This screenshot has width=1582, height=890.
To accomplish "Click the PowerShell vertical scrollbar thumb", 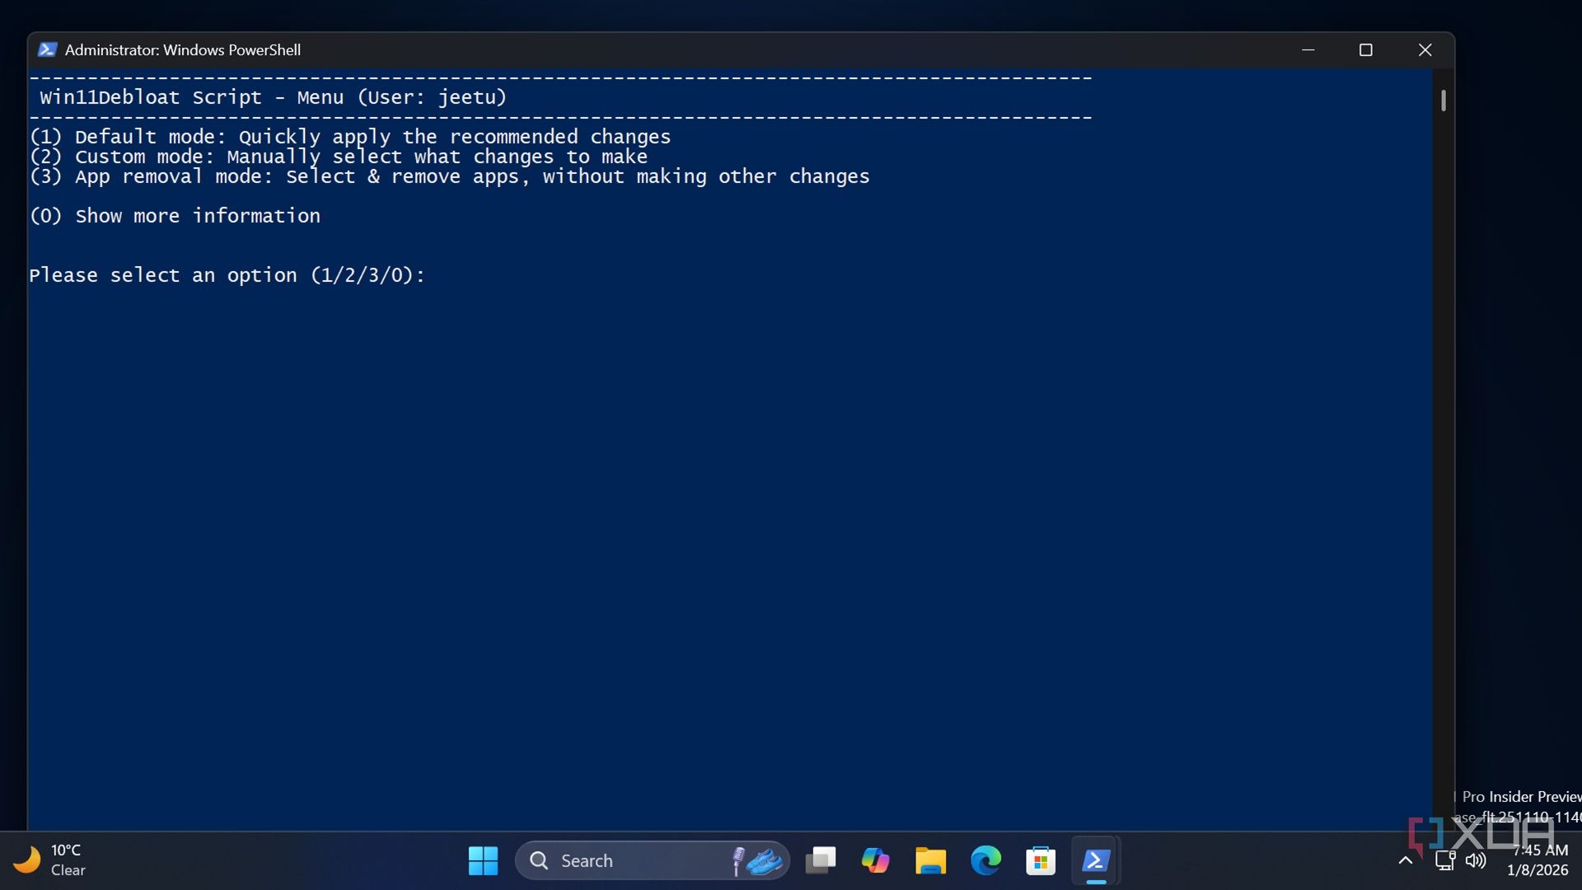I will tap(1444, 101).
